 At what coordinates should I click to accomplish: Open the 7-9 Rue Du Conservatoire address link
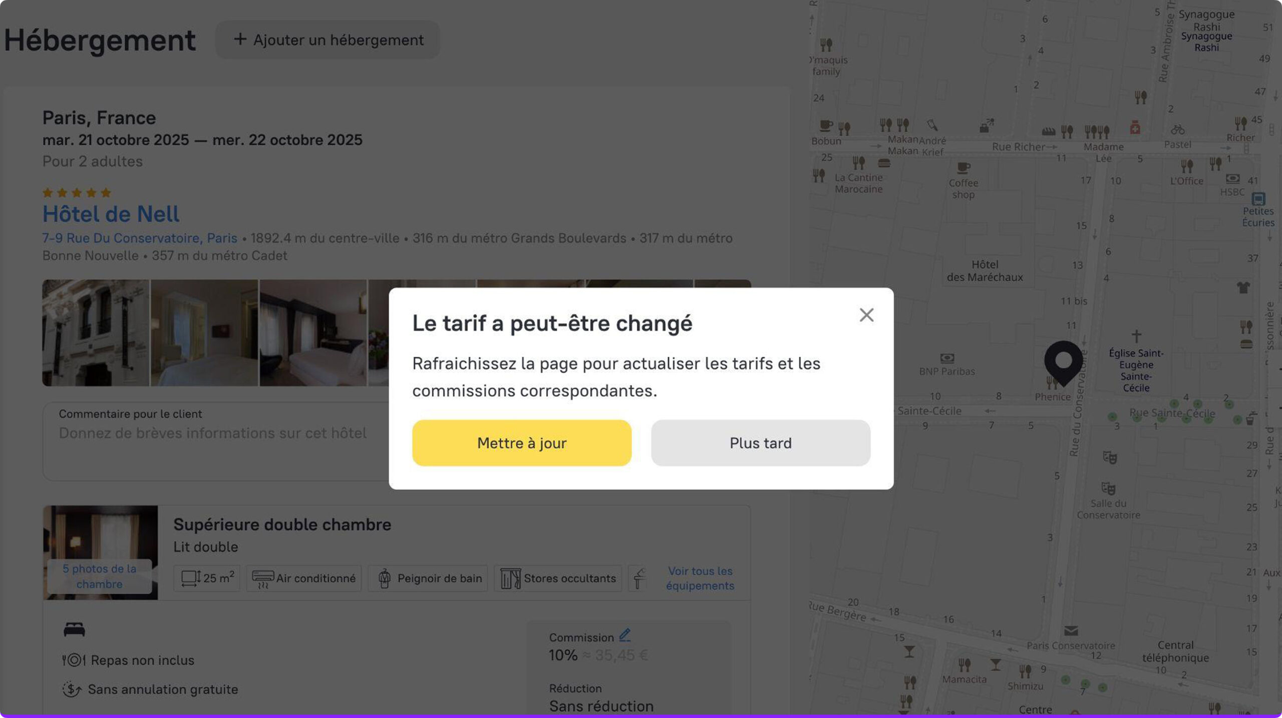pyautogui.click(x=140, y=238)
